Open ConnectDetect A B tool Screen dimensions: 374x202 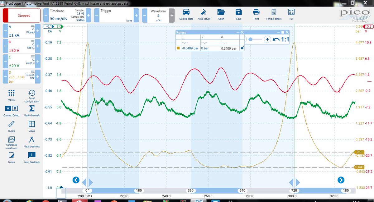click(x=12, y=108)
